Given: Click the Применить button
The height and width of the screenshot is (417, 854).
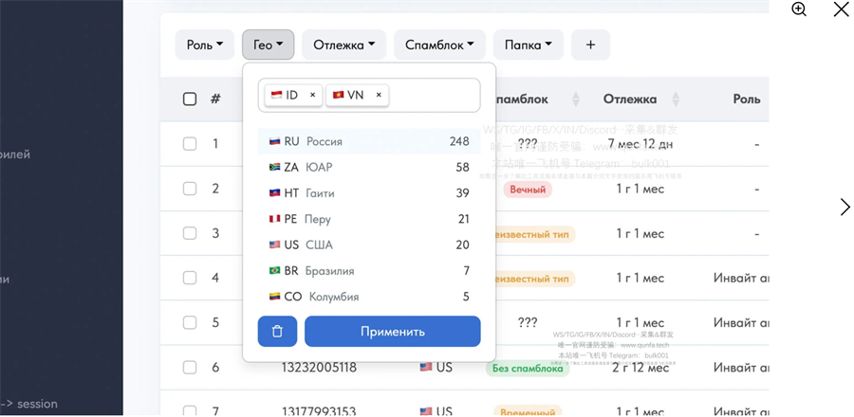Looking at the screenshot, I should [x=393, y=331].
